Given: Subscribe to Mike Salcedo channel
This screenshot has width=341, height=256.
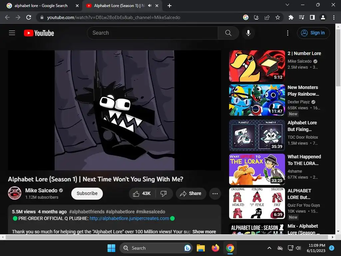Looking at the screenshot, I should [87, 194].
